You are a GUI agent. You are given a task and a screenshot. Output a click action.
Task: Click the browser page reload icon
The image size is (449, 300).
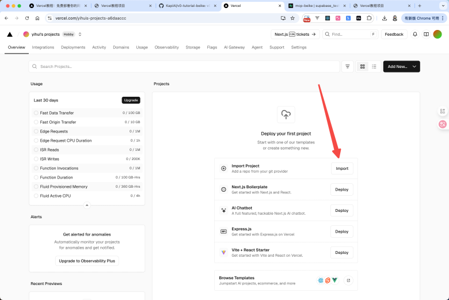(x=26, y=18)
